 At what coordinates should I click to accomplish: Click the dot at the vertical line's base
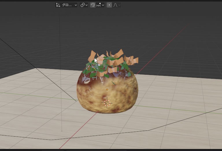pyautogui.click(x=62, y=131)
